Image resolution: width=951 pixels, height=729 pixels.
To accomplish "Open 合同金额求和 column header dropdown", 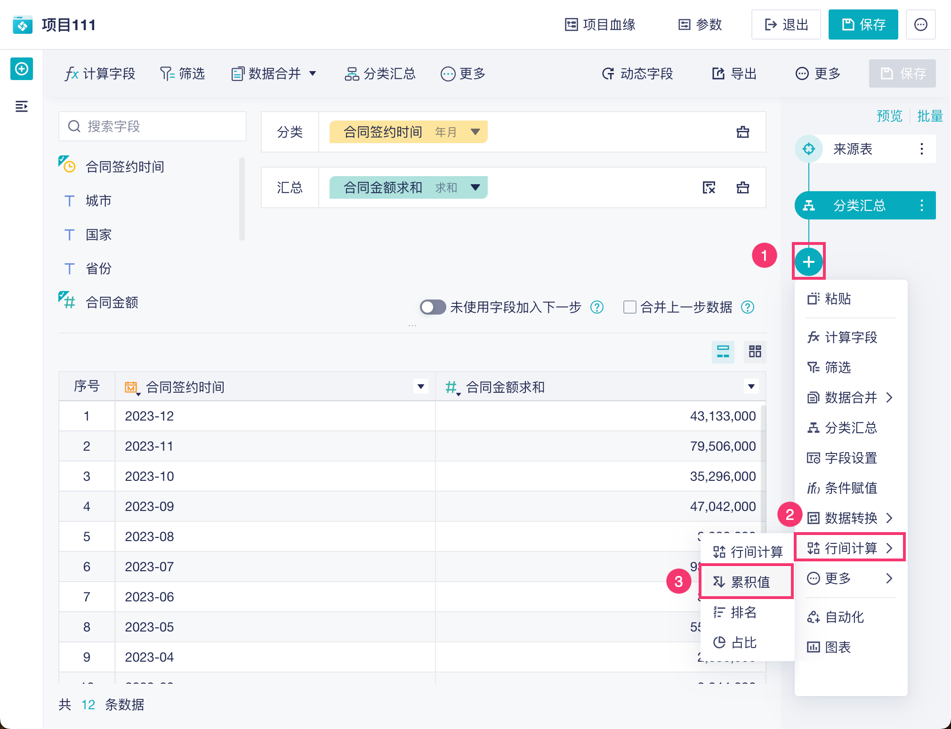I will coord(751,387).
